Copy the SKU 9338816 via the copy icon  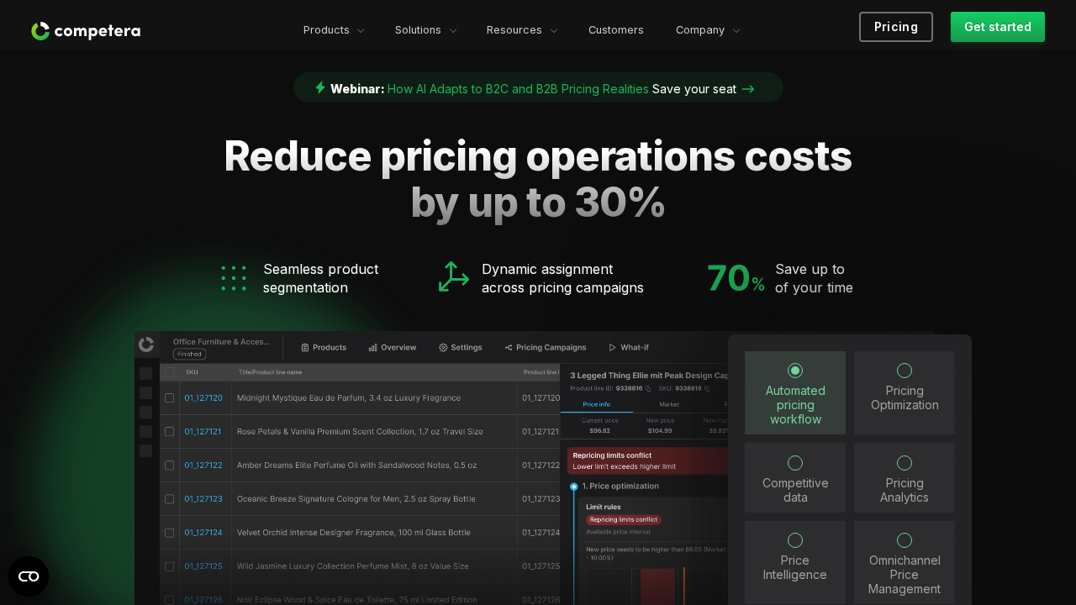pos(707,387)
